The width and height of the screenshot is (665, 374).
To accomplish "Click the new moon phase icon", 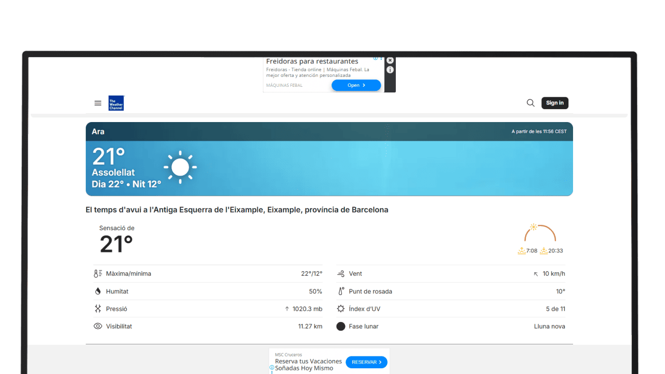I will [341, 326].
